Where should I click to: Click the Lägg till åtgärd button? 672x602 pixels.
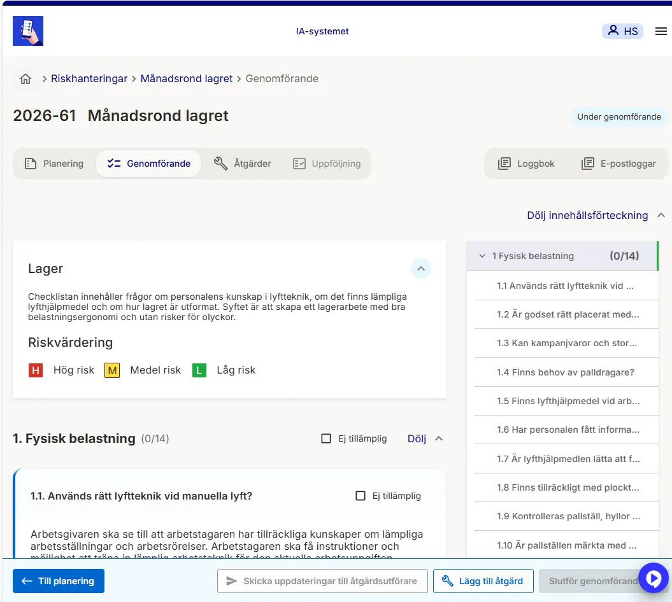pyautogui.click(x=483, y=580)
